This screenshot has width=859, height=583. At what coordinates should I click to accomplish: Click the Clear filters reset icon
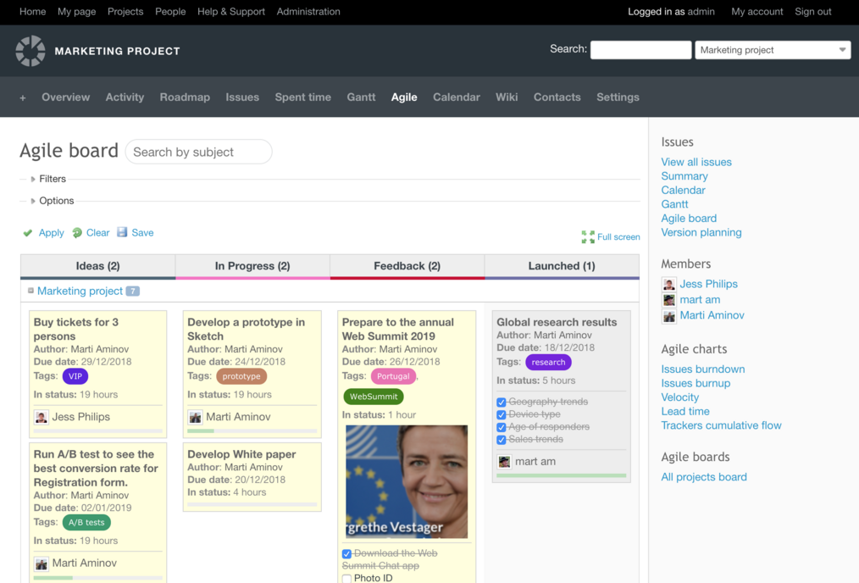[77, 233]
